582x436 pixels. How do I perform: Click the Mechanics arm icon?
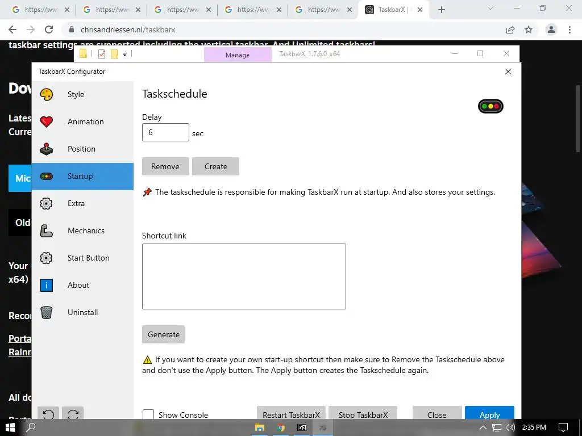pyautogui.click(x=47, y=230)
